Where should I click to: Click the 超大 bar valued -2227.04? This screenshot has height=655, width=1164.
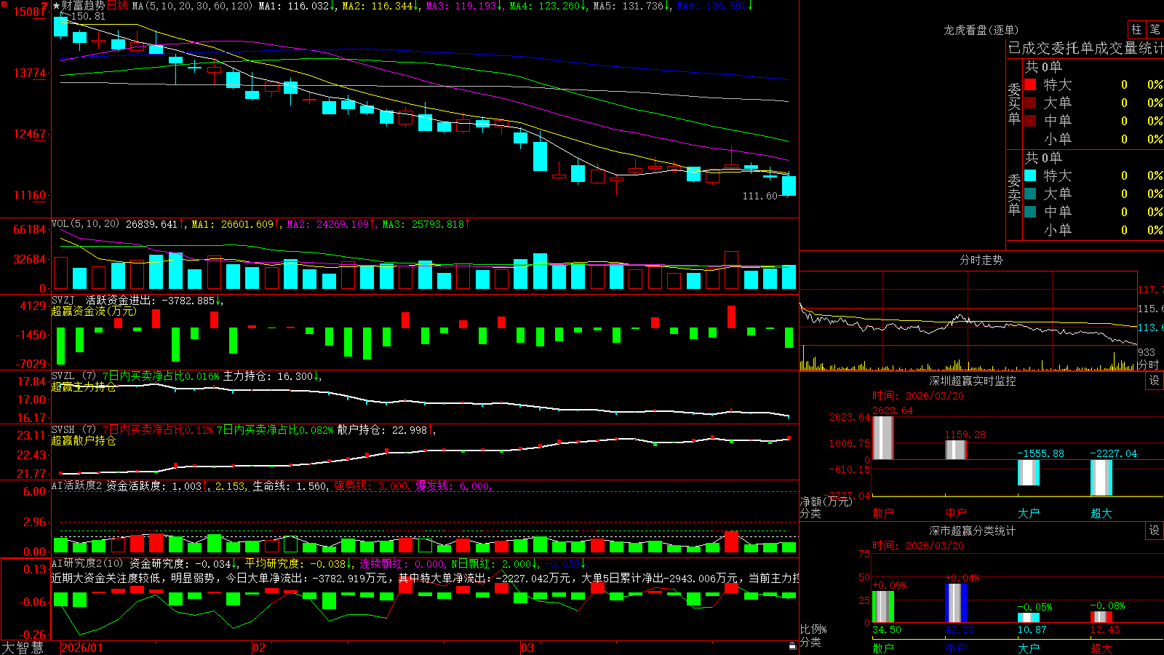click(1101, 477)
